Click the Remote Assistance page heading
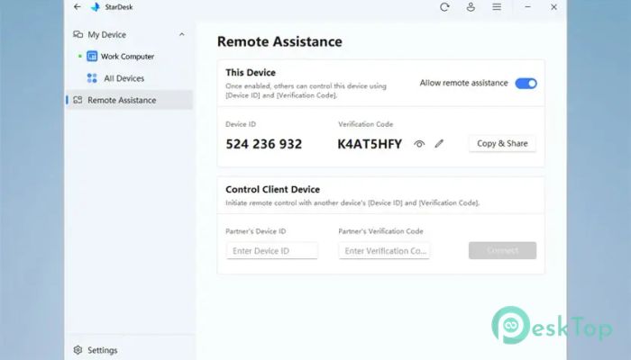Screen dimensions: 631x360 tap(279, 41)
